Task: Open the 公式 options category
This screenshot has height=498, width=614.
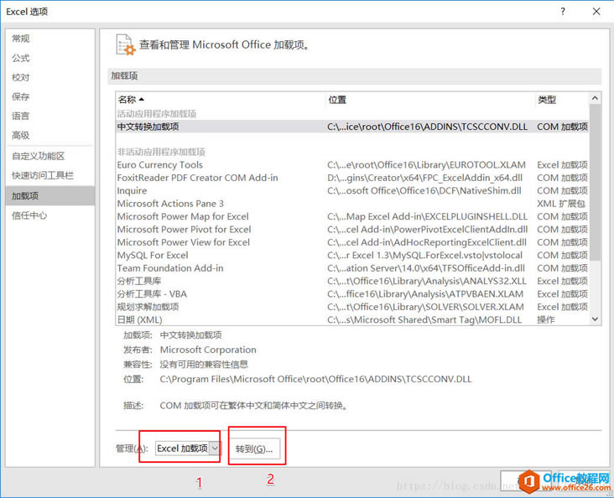Action: coord(50,58)
